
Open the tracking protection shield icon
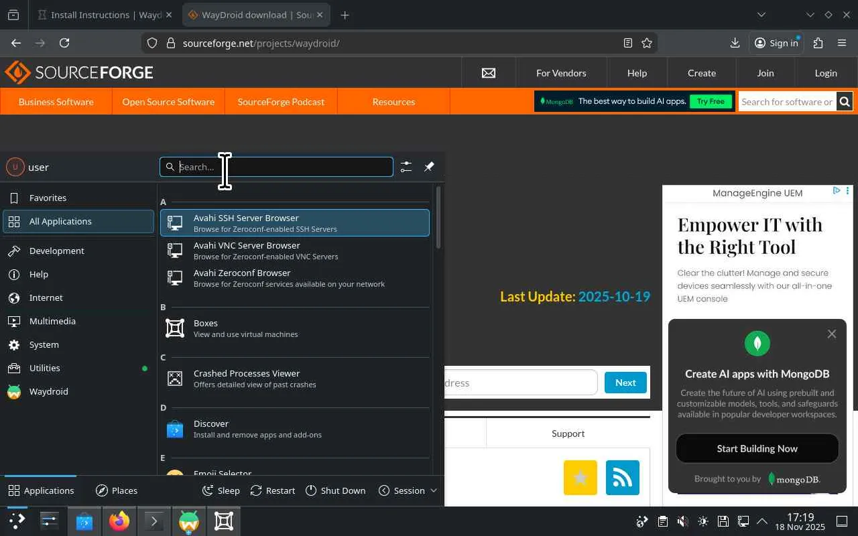coord(152,43)
